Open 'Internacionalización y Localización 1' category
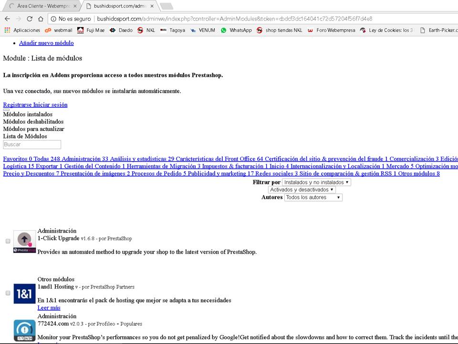The width and height of the screenshot is (458, 344). [338, 166]
